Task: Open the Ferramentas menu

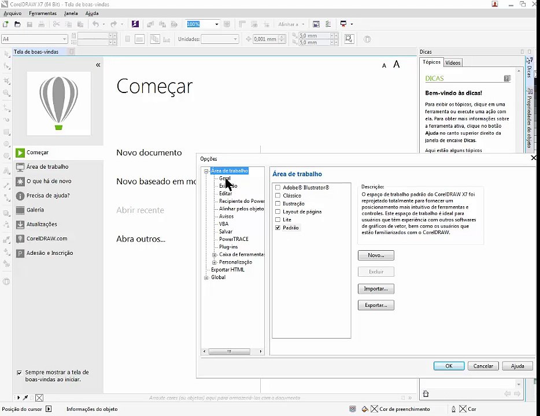Action: pyautogui.click(x=43, y=13)
